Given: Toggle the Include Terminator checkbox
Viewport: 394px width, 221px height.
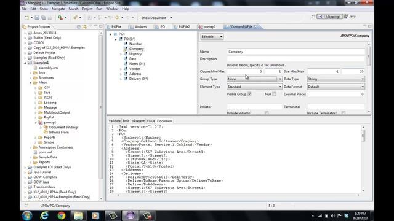Looking at the screenshot, I should click(344, 113).
